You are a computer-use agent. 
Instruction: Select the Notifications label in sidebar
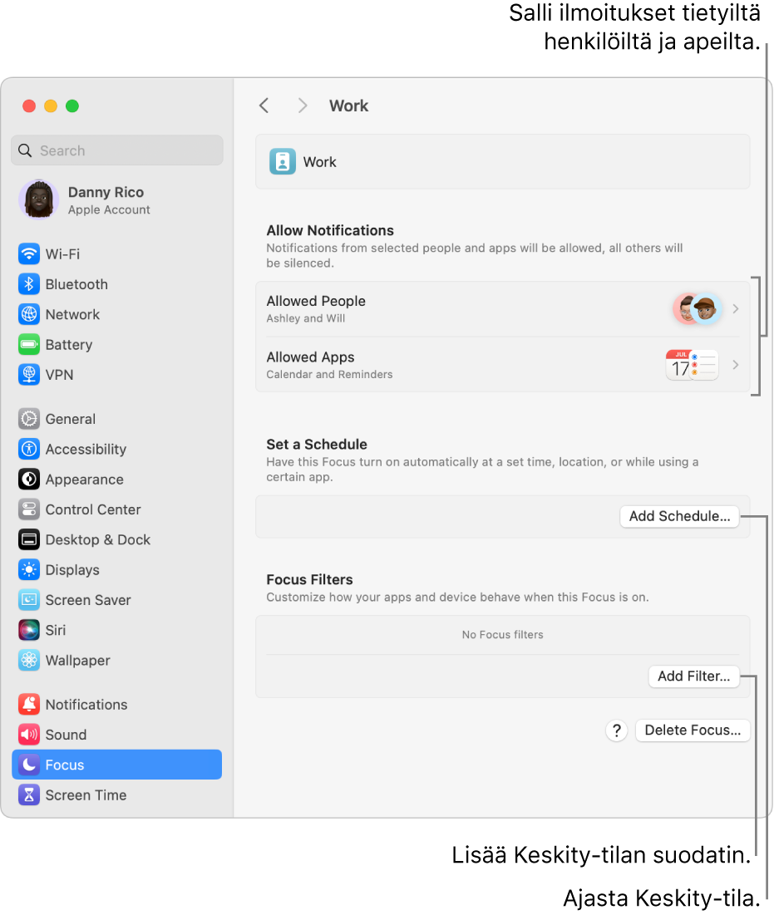[x=86, y=705]
